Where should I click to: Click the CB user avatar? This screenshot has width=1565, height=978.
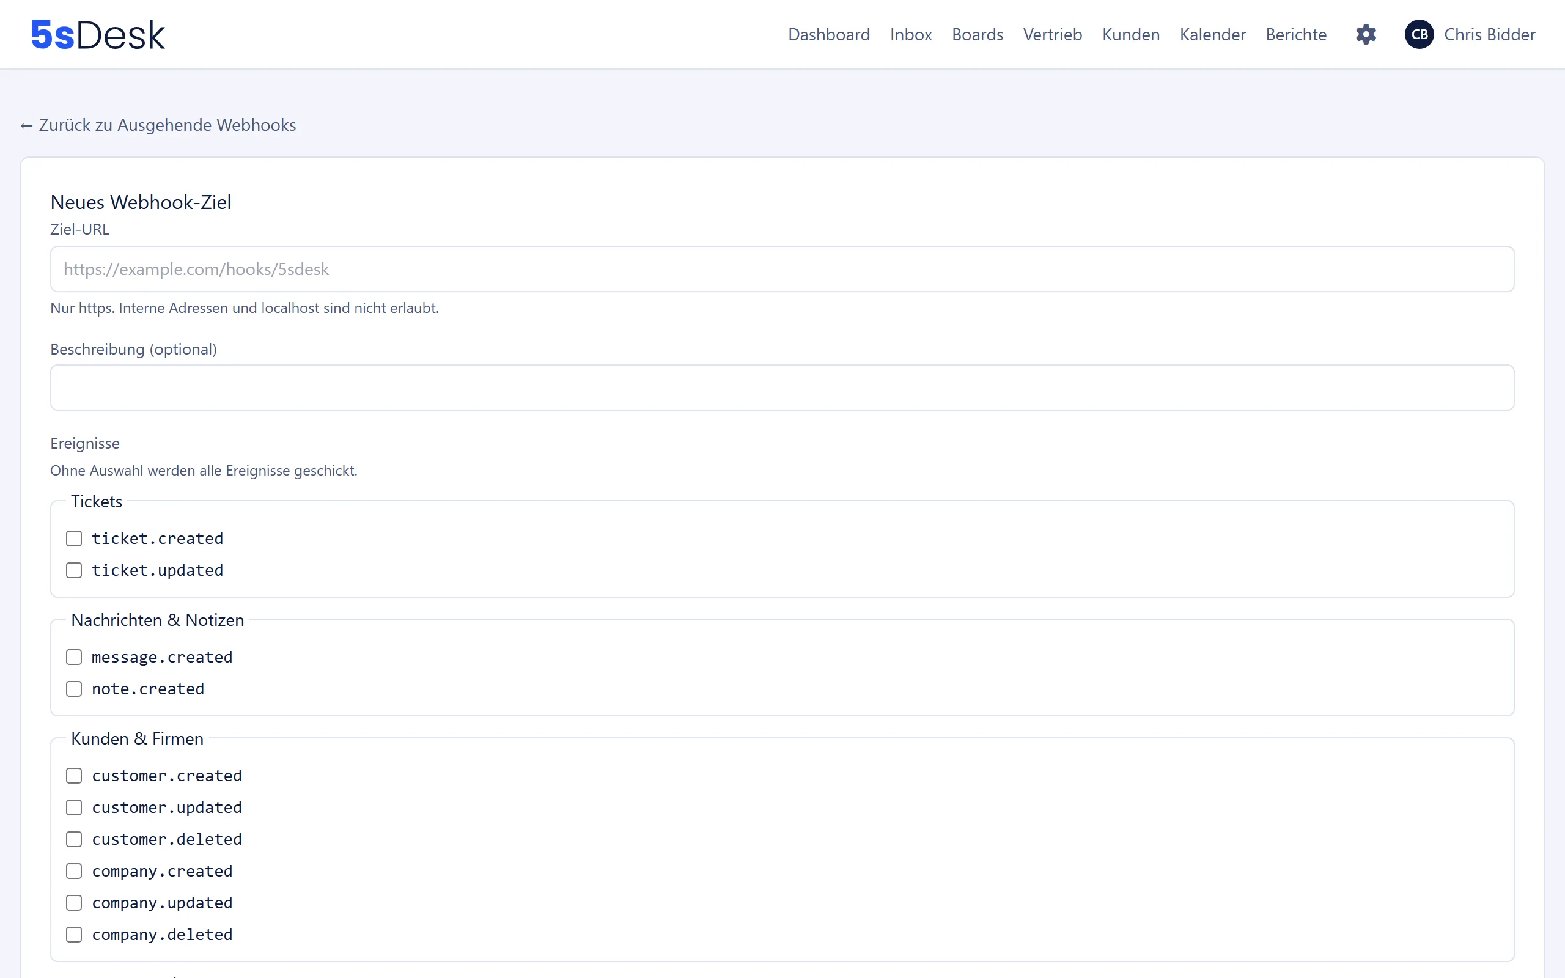[x=1419, y=34]
